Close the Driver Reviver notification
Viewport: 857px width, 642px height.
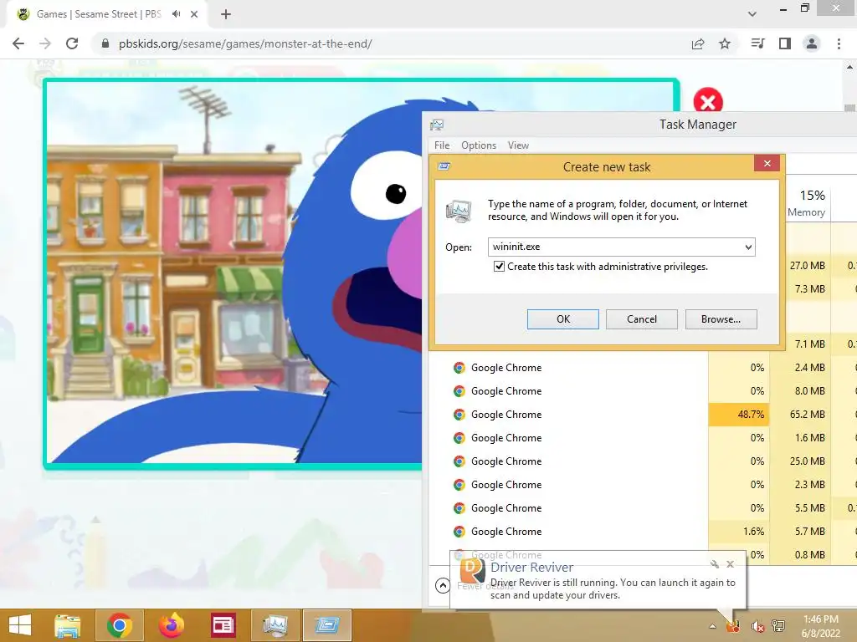tap(730, 564)
